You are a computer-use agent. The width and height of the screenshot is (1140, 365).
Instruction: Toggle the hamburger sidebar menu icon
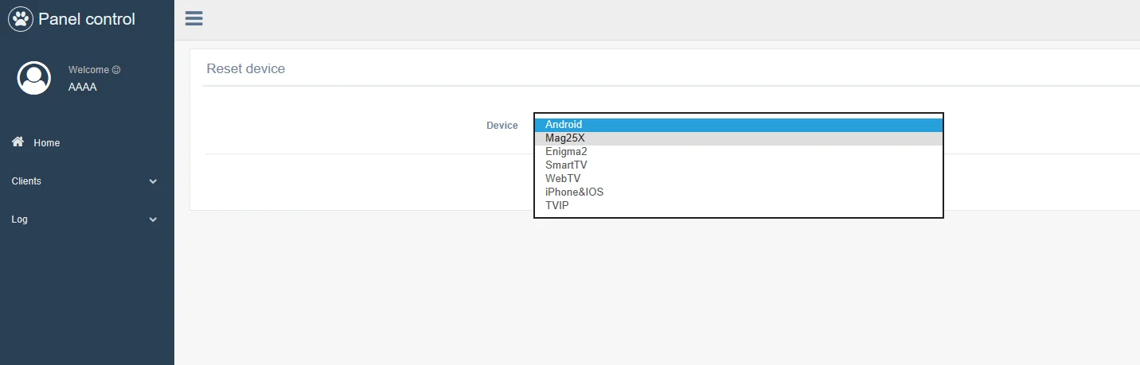(x=193, y=18)
